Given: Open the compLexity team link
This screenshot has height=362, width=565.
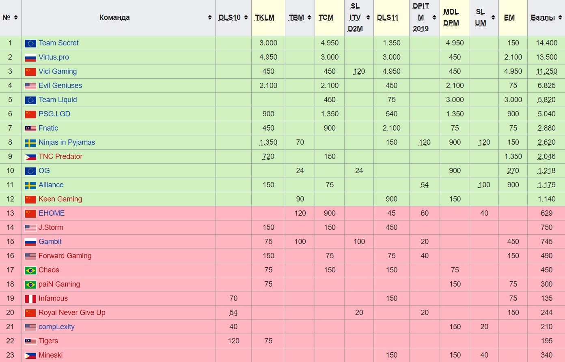Looking at the screenshot, I should click(x=56, y=327).
